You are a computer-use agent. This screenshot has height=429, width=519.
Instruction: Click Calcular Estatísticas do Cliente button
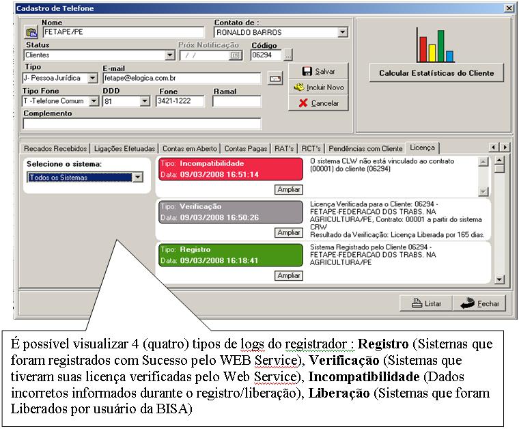tap(436, 73)
